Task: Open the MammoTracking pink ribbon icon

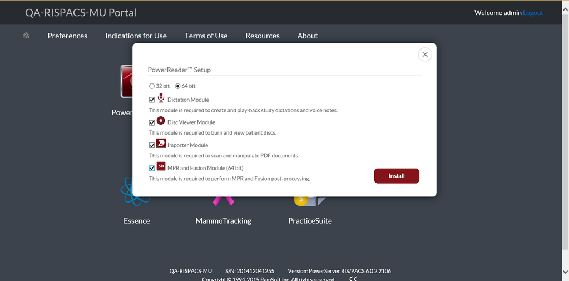Action: (x=223, y=200)
